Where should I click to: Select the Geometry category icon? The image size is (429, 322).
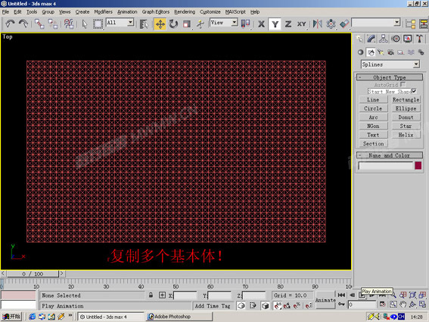(360, 52)
